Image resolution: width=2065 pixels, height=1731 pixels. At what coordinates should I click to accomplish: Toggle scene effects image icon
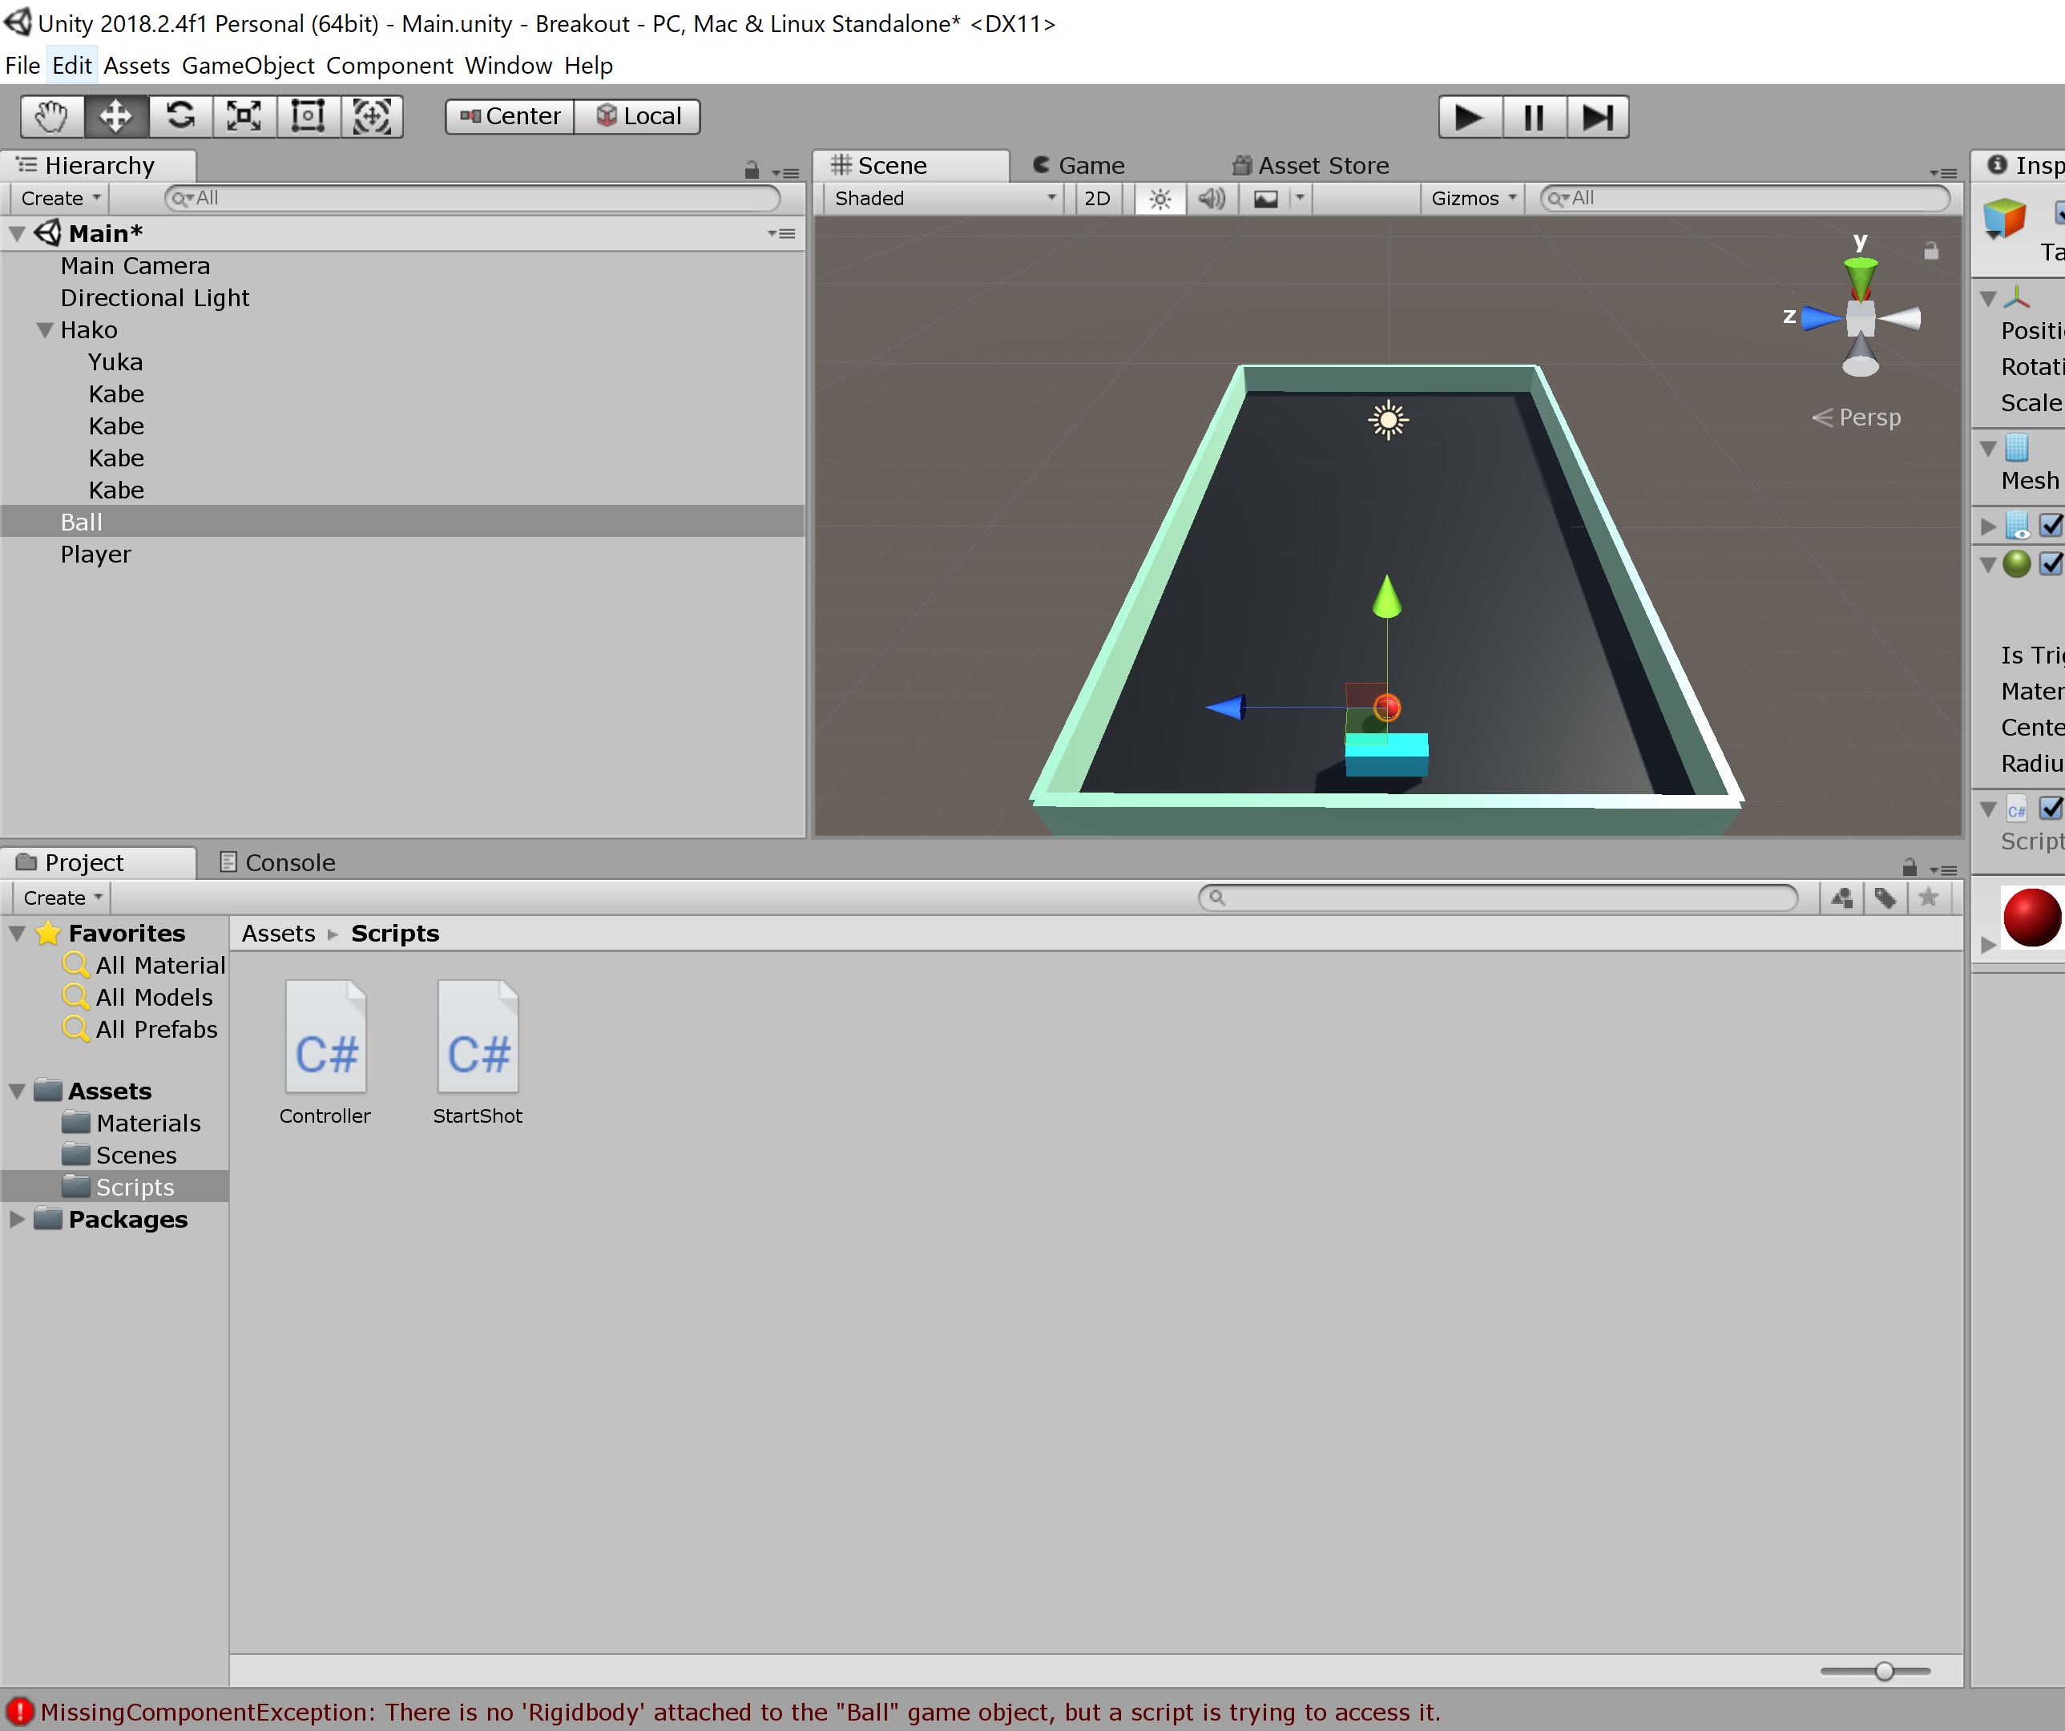[x=1265, y=199]
